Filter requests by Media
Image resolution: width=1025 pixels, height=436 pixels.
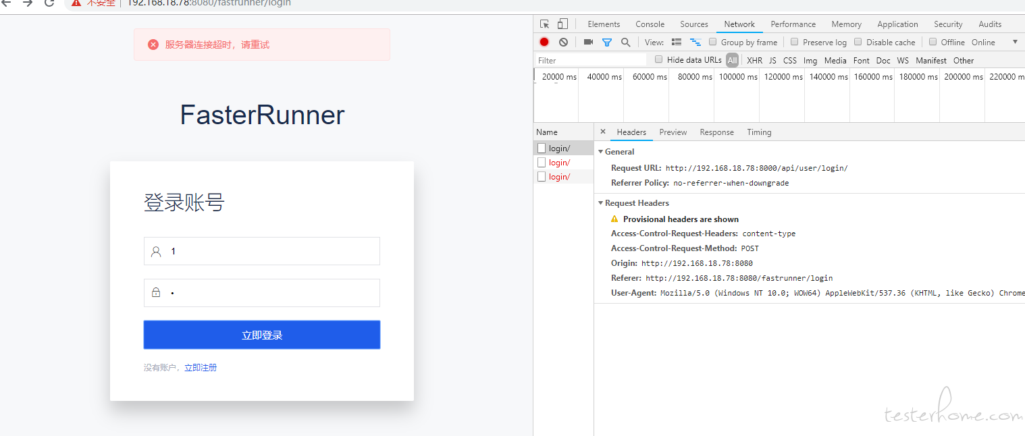(835, 60)
